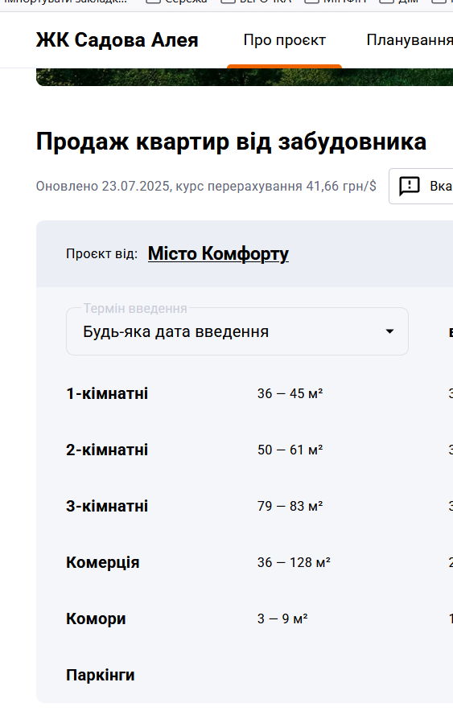This screenshot has height=711, width=453.
Task: Go to the Планування tab
Action: [410, 40]
